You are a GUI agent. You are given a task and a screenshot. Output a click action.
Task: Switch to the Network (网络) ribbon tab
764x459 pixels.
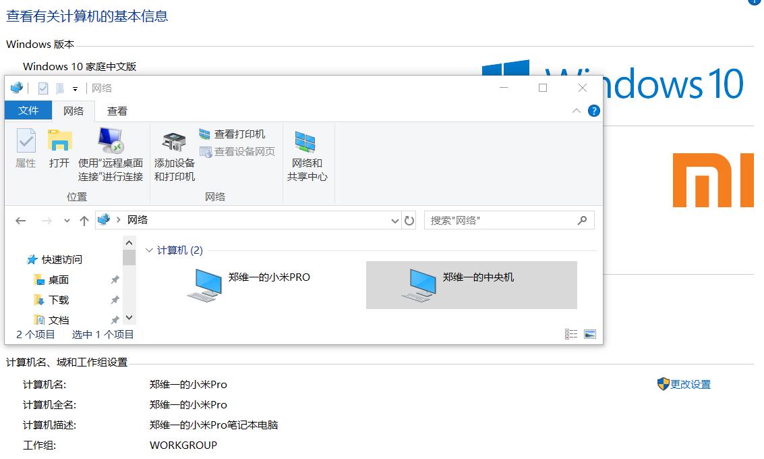pyautogui.click(x=73, y=111)
